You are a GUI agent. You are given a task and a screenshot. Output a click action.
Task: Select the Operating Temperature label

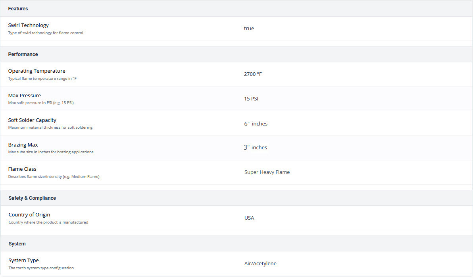(37, 71)
